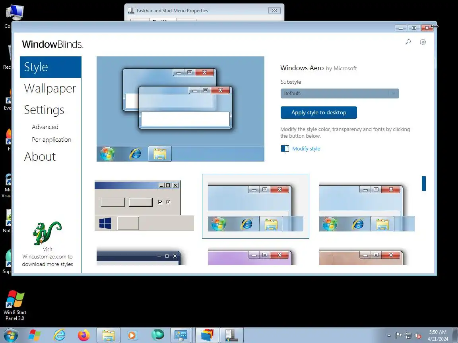
Task: Select the Style section in the sidebar
Action: tap(50, 67)
